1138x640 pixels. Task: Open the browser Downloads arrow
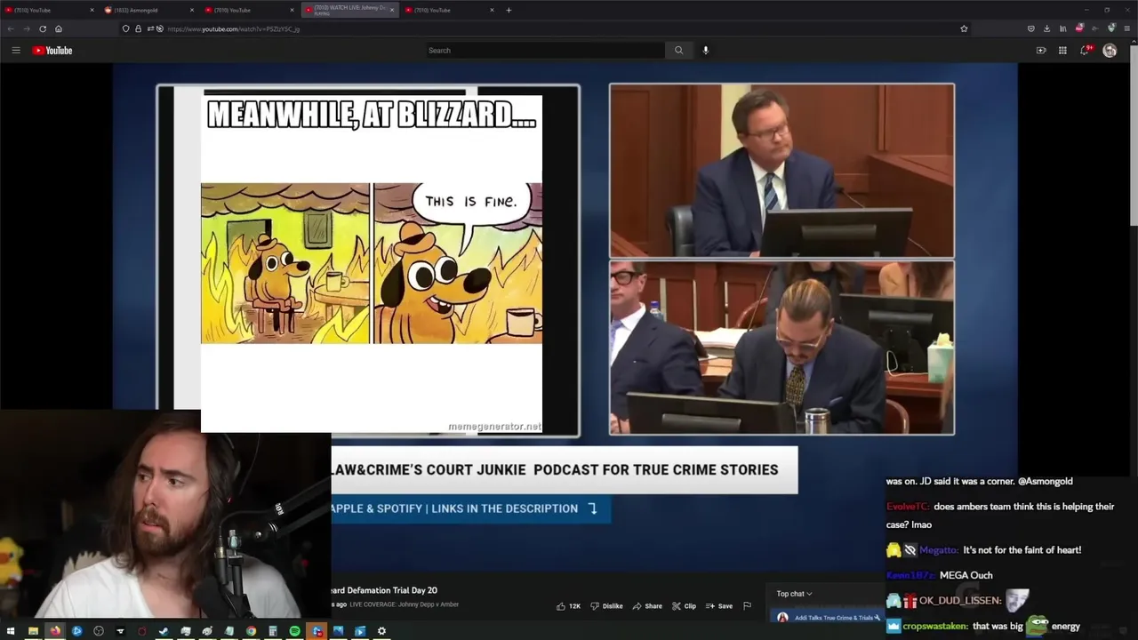click(1047, 28)
